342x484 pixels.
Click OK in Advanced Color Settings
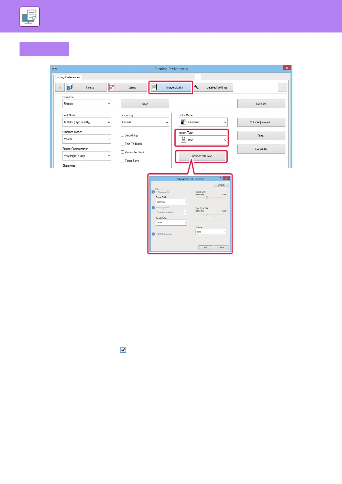[205, 247]
